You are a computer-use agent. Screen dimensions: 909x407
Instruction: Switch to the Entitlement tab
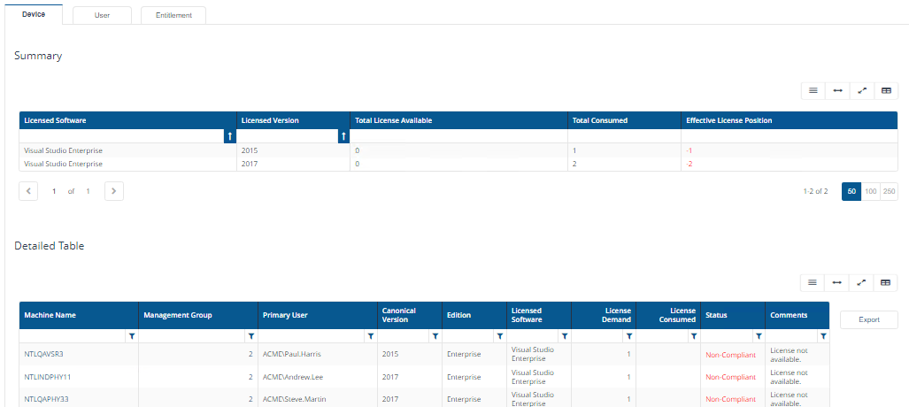pyautogui.click(x=173, y=16)
